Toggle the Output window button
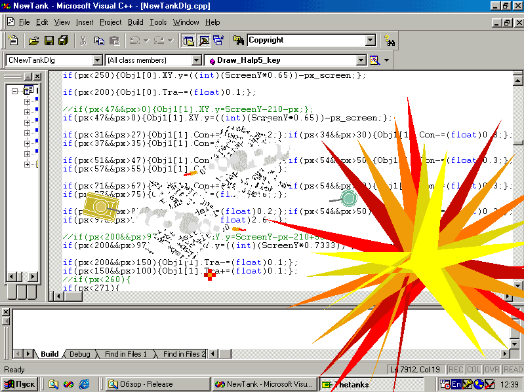The width and height of the screenshot is (524, 392). point(204,41)
